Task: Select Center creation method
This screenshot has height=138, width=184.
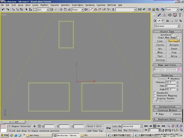Action: point(171,114)
